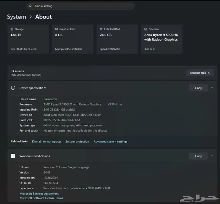
Task: Open Domain or workgroup link
Action: 47,142
